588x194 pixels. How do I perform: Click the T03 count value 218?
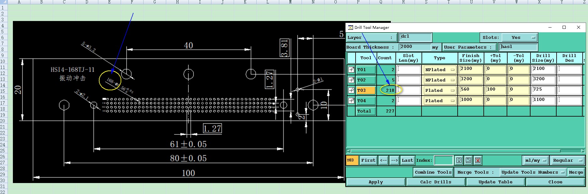(390, 90)
